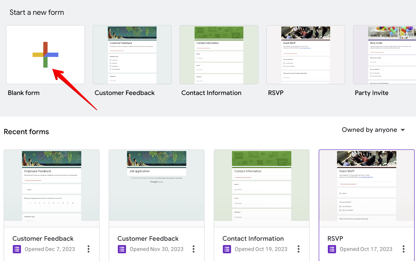Image resolution: width=416 pixels, height=261 pixels.
Task: Click the Forms icon beside the Dec 7 Customer Feedback
Action: (x=17, y=249)
